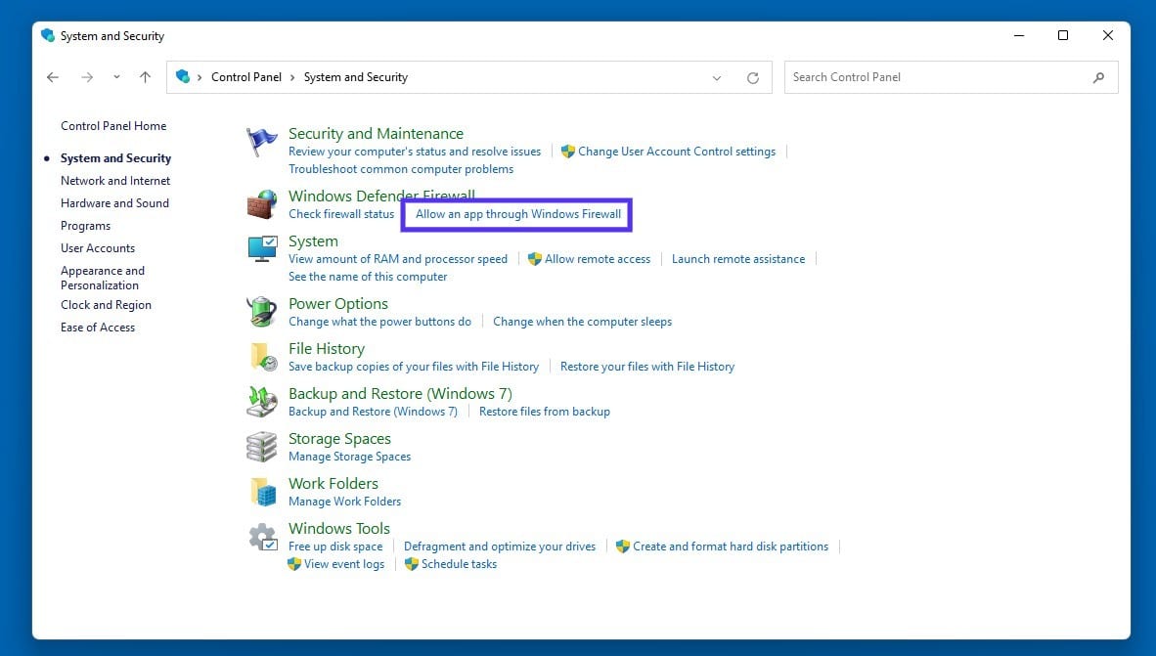Viewport: 1156px width, 656px height.
Task: Click the Check firewall status link
Action: [x=340, y=213]
